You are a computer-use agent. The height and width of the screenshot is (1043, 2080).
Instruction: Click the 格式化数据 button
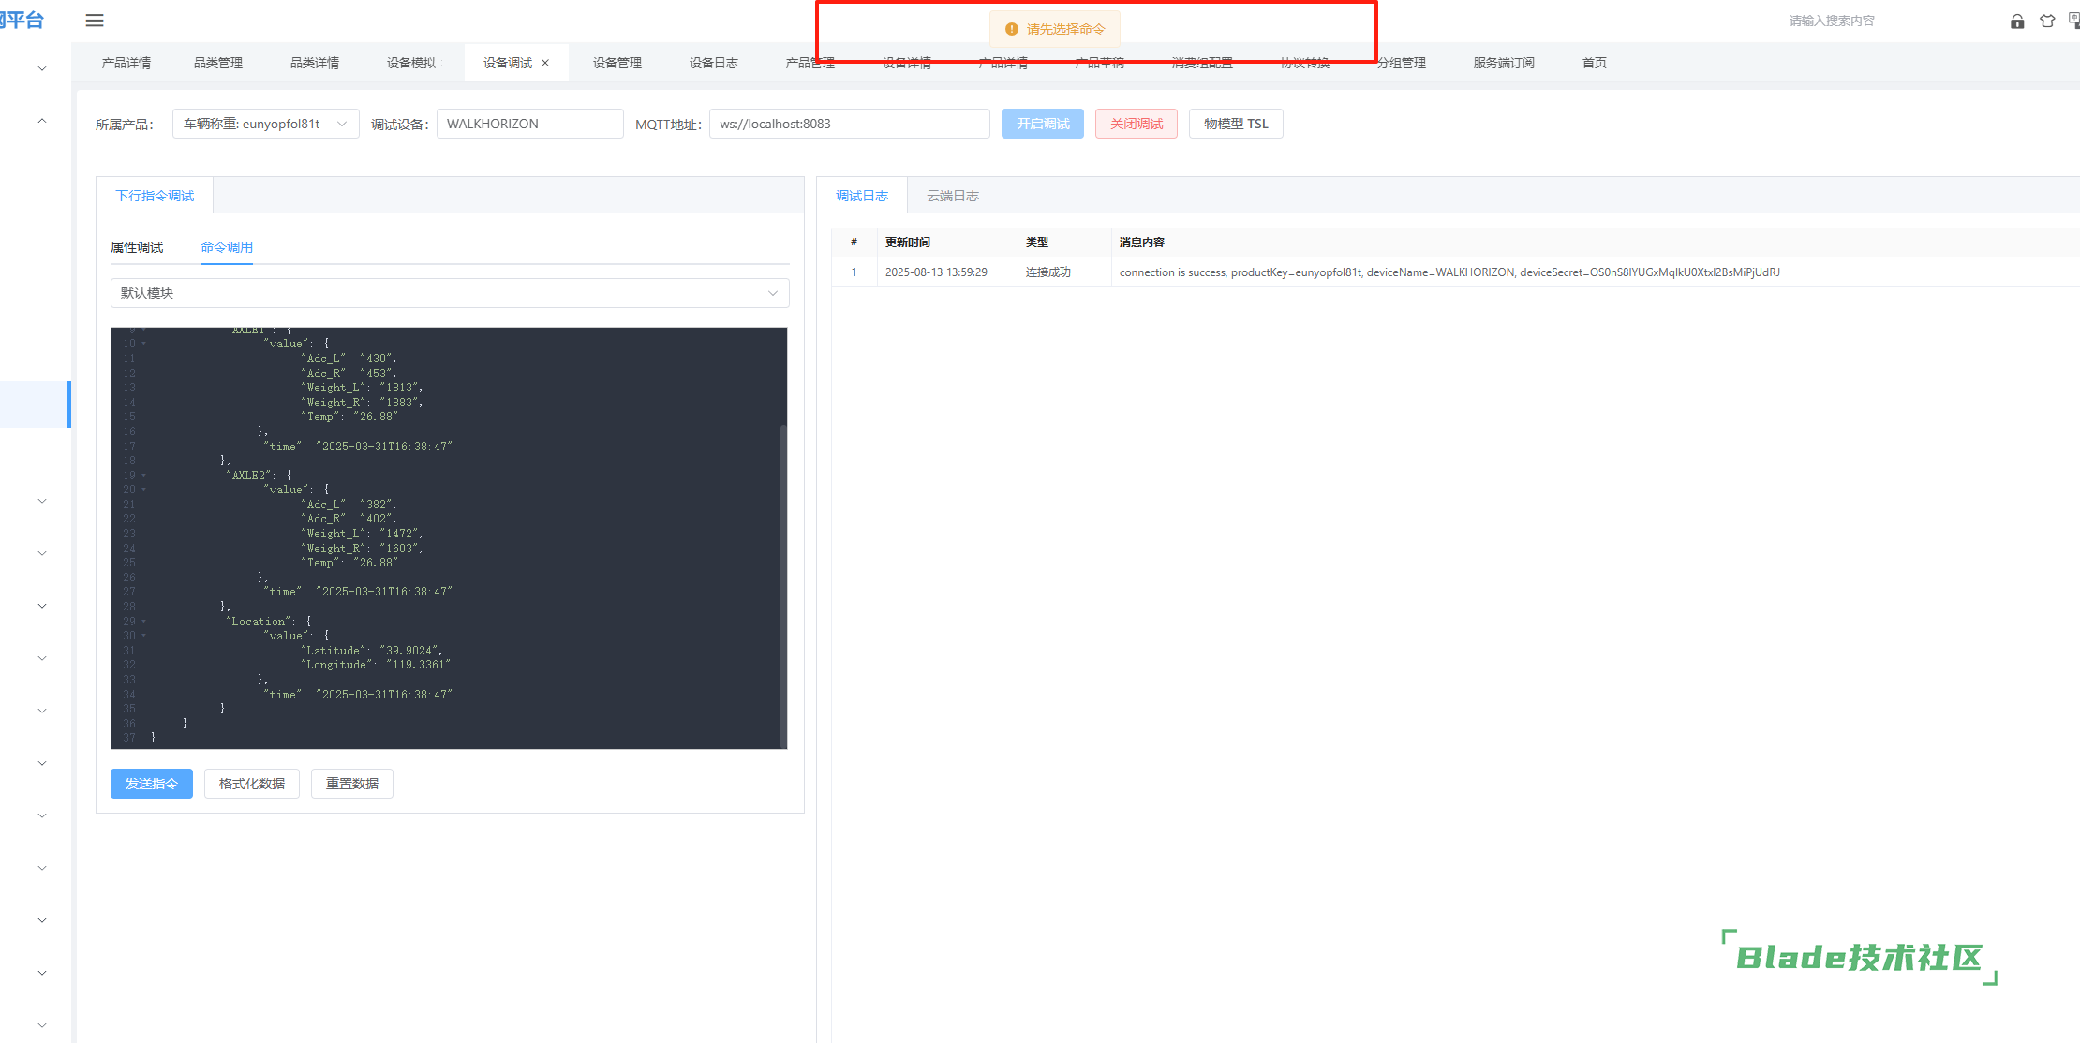tap(252, 784)
